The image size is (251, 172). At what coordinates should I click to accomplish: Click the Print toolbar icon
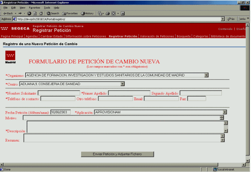(107, 13)
